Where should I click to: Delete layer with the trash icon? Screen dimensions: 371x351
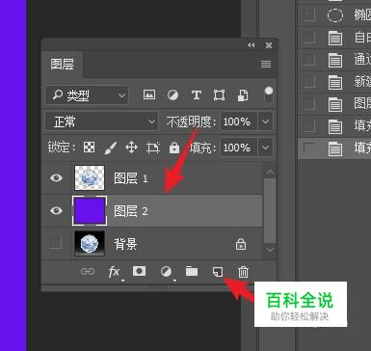[243, 272]
